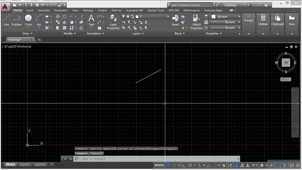This screenshot has width=302, height=170.
Task: Select the Explode tool
Action: (x=82, y=23)
